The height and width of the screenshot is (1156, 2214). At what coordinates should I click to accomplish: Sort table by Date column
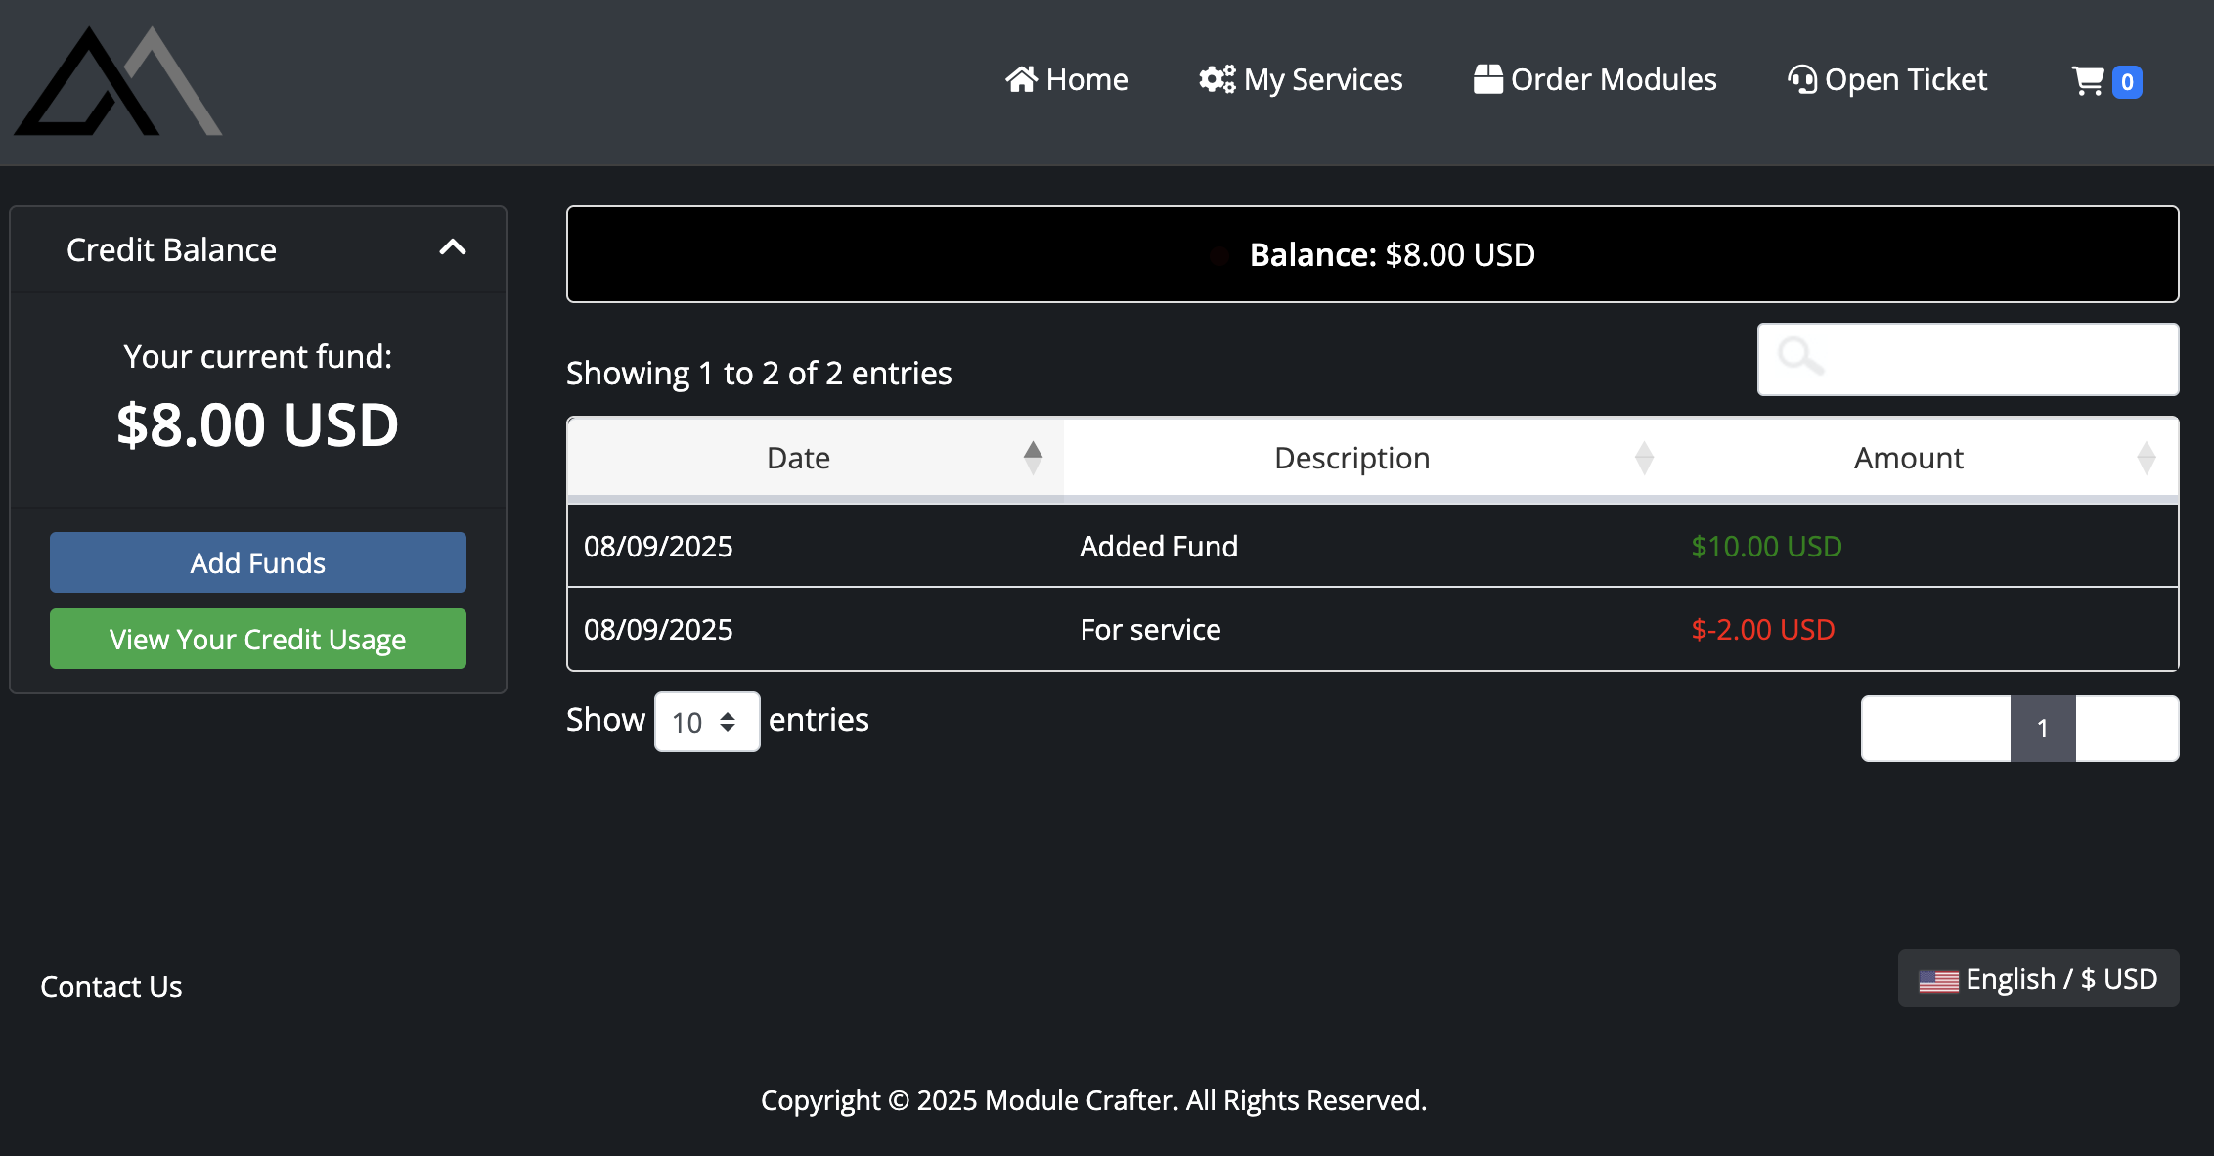point(816,458)
